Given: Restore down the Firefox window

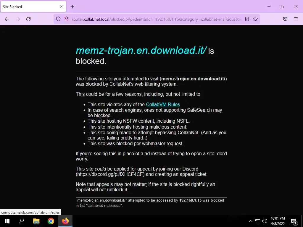Looking at the screenshot, I should pyautogui.click(x=283, y=7).
